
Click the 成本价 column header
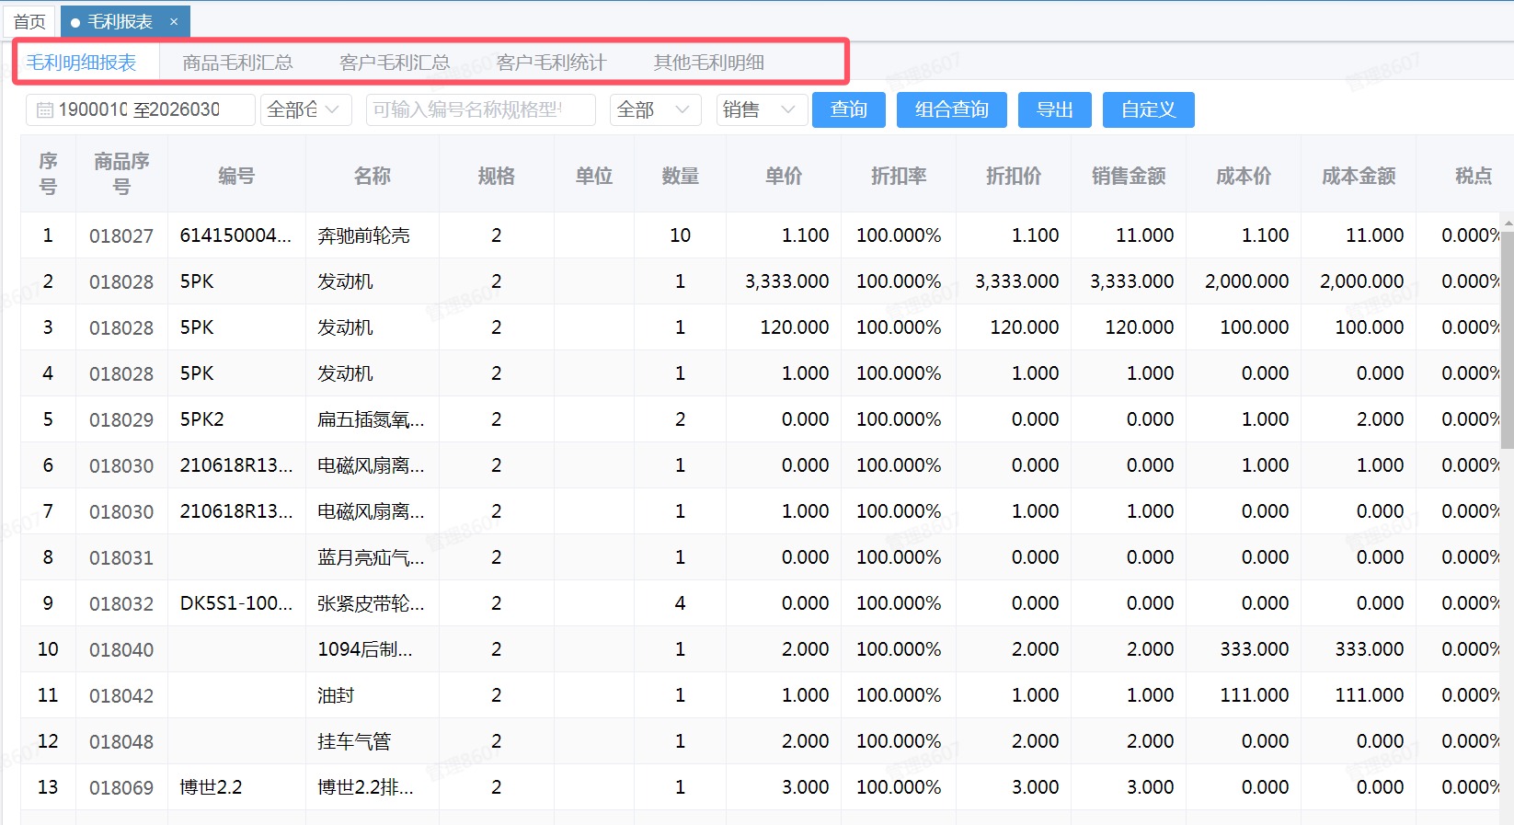1243,175
